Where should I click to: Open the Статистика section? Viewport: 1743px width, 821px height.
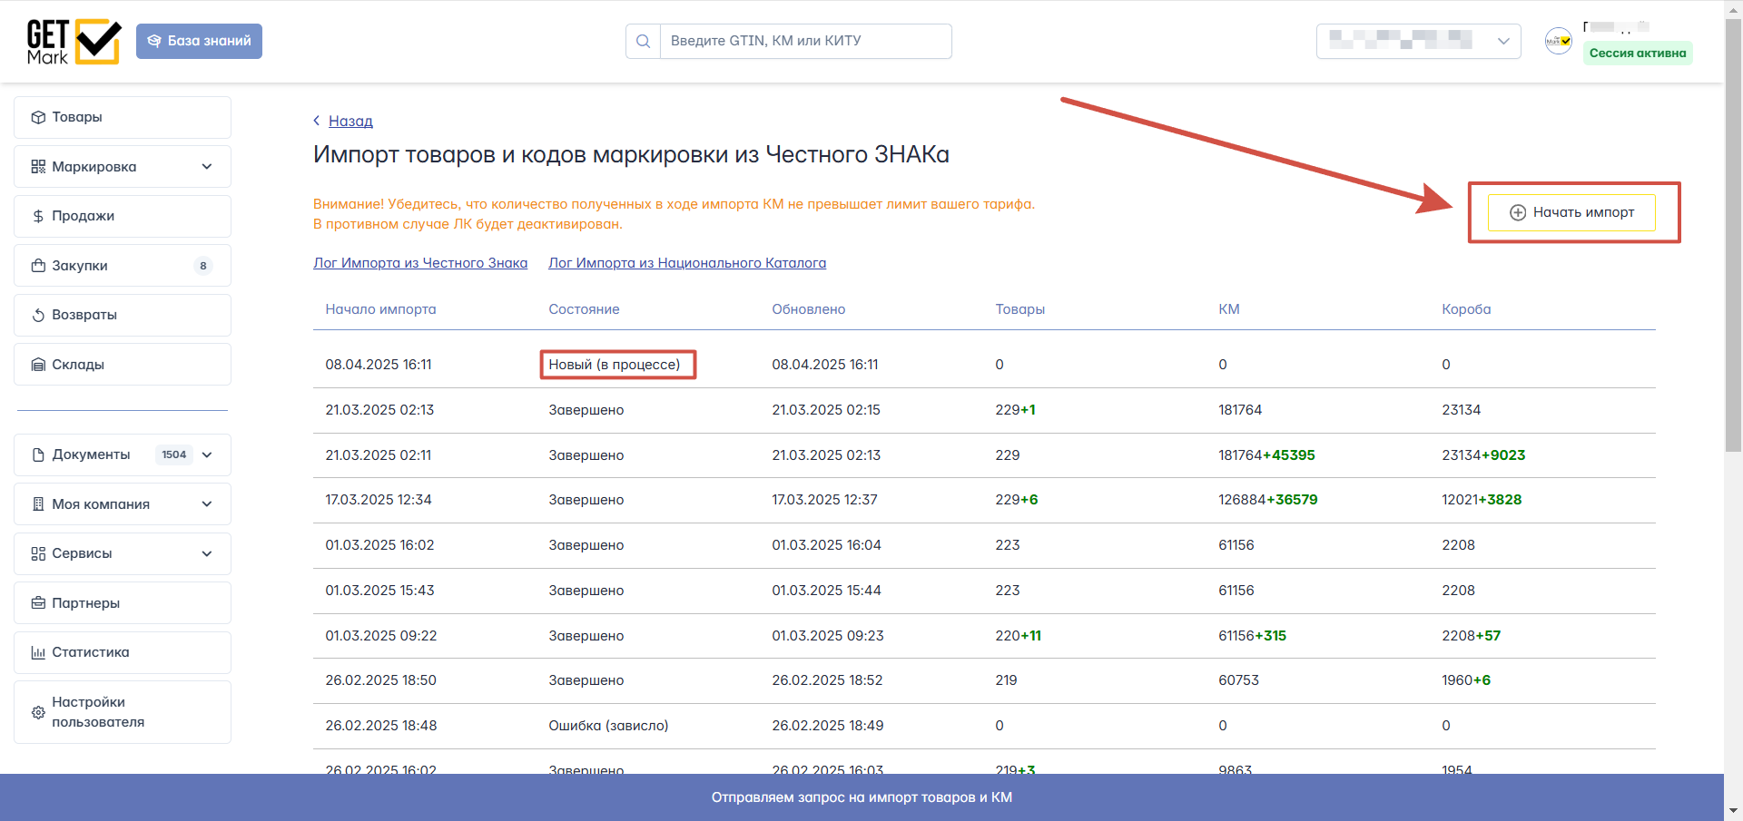tap(123, 652)
